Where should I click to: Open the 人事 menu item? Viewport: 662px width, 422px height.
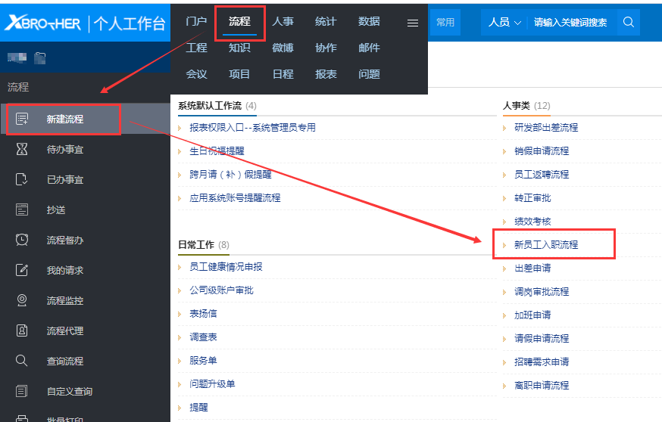(283, 22)
